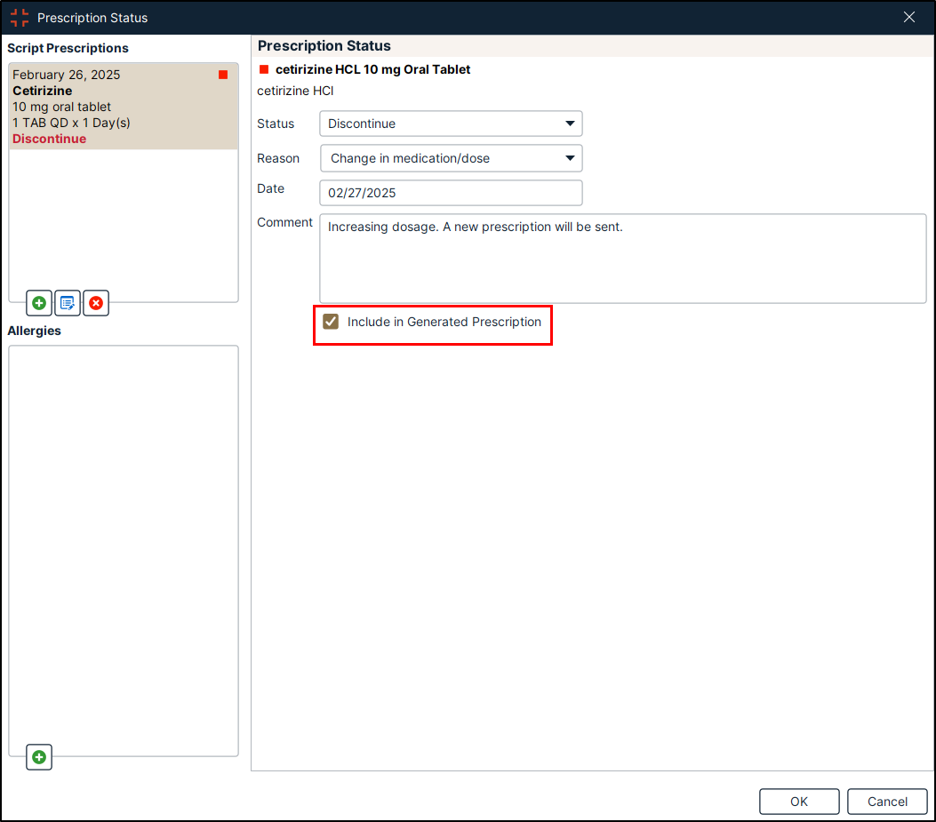Click inside the empty Allergies list
This screenshot has height=822, width=936.
click(x=123, y=533)
